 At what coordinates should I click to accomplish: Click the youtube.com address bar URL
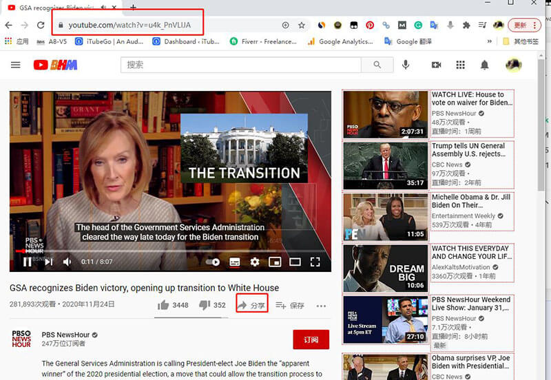[x=129, y=25]
